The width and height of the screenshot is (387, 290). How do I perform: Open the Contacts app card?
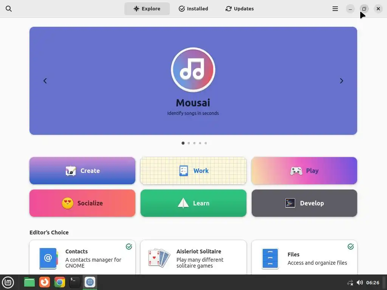point(82,257)
